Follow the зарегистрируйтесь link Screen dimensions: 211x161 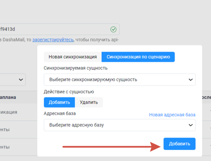(53, 40)
